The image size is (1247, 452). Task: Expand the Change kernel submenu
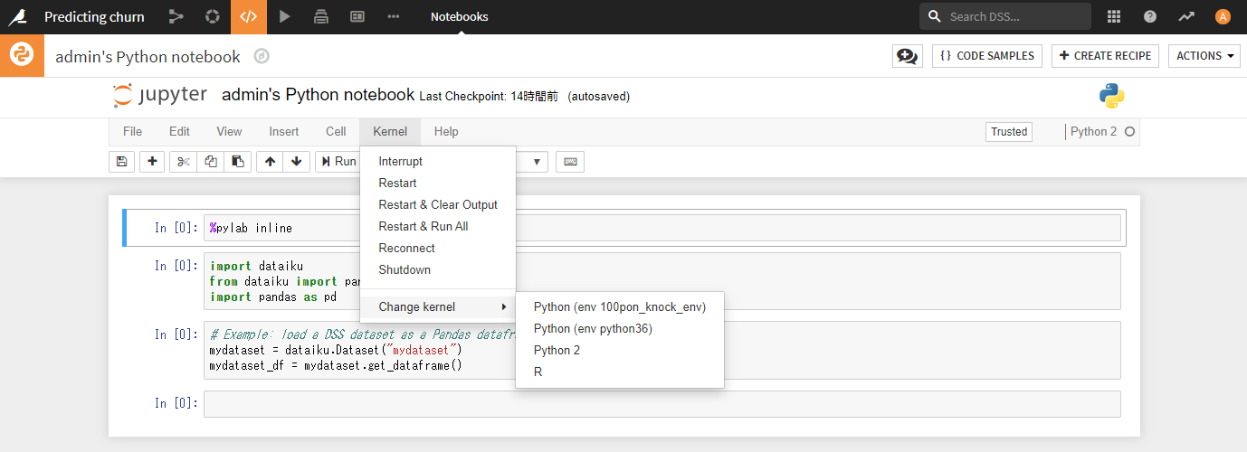[438, 306]
